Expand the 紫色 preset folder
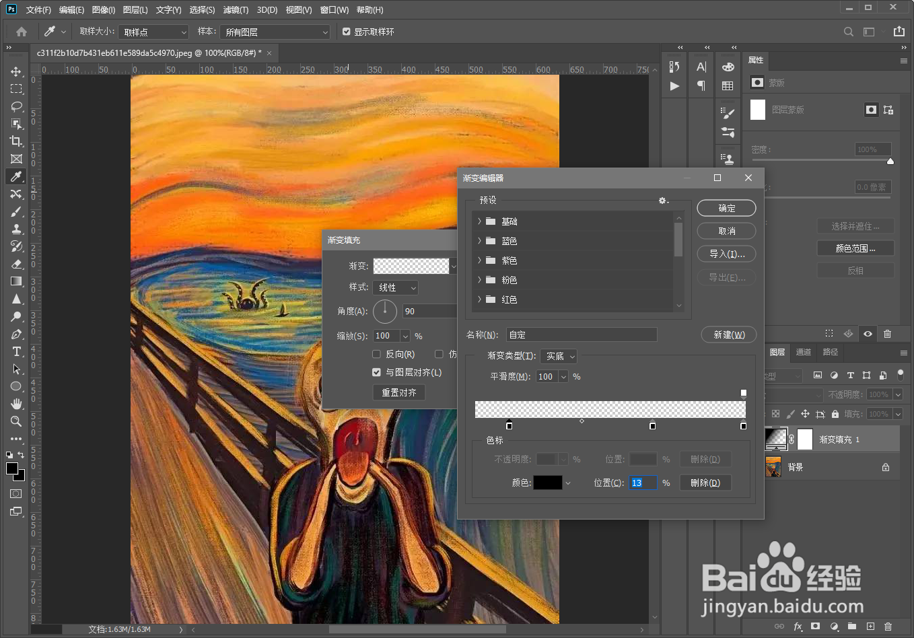Viewport: 914px width, 638px height. pyautogui.click(x=479, y=260)
